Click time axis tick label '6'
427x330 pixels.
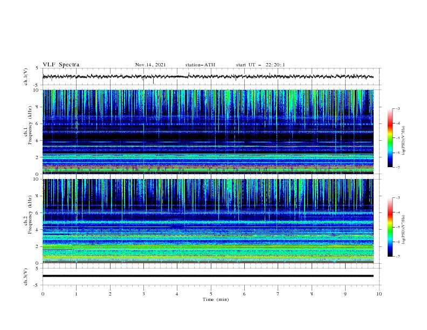click(x=244, y=294)
